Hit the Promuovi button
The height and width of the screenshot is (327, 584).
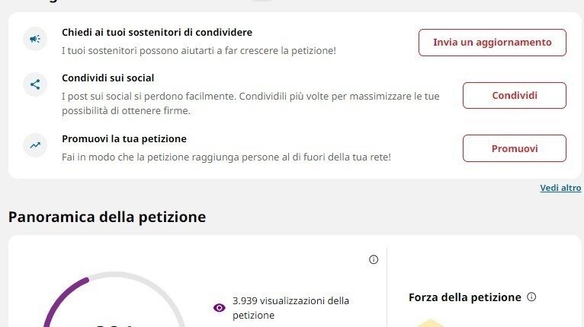pyautogui.click(x=514, y=148)
